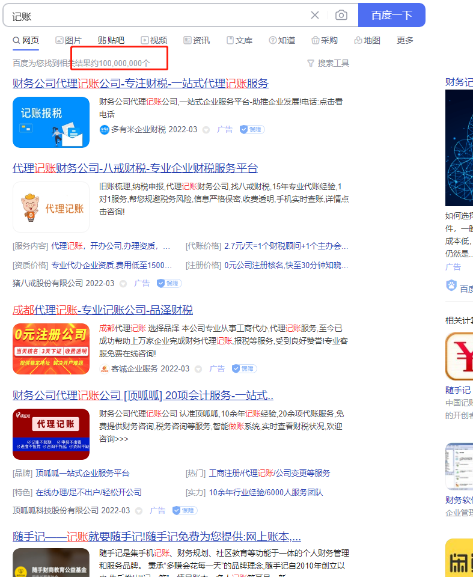Switch to the 采购 tab
The image size is (473, 577).
tap(325, 40)
